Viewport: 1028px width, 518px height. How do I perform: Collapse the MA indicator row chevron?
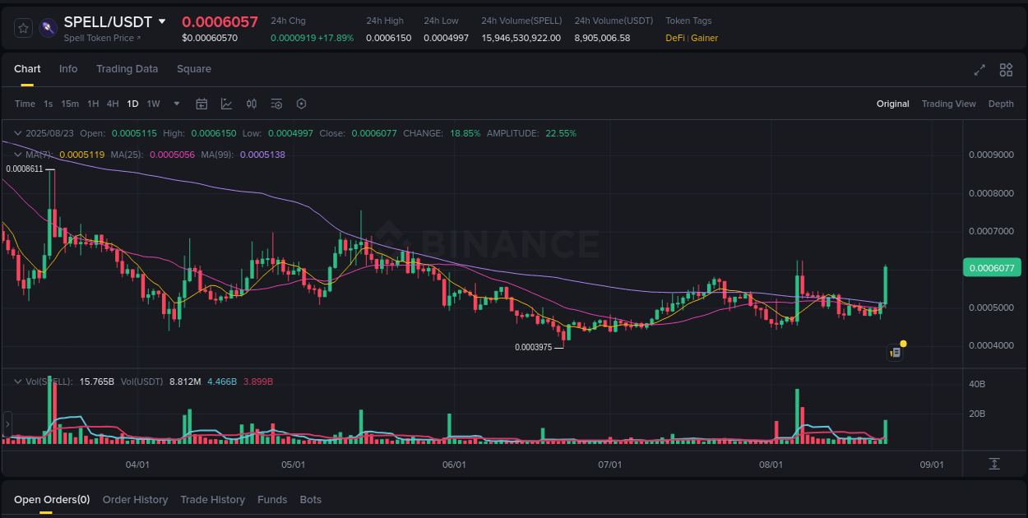(17, 154)
